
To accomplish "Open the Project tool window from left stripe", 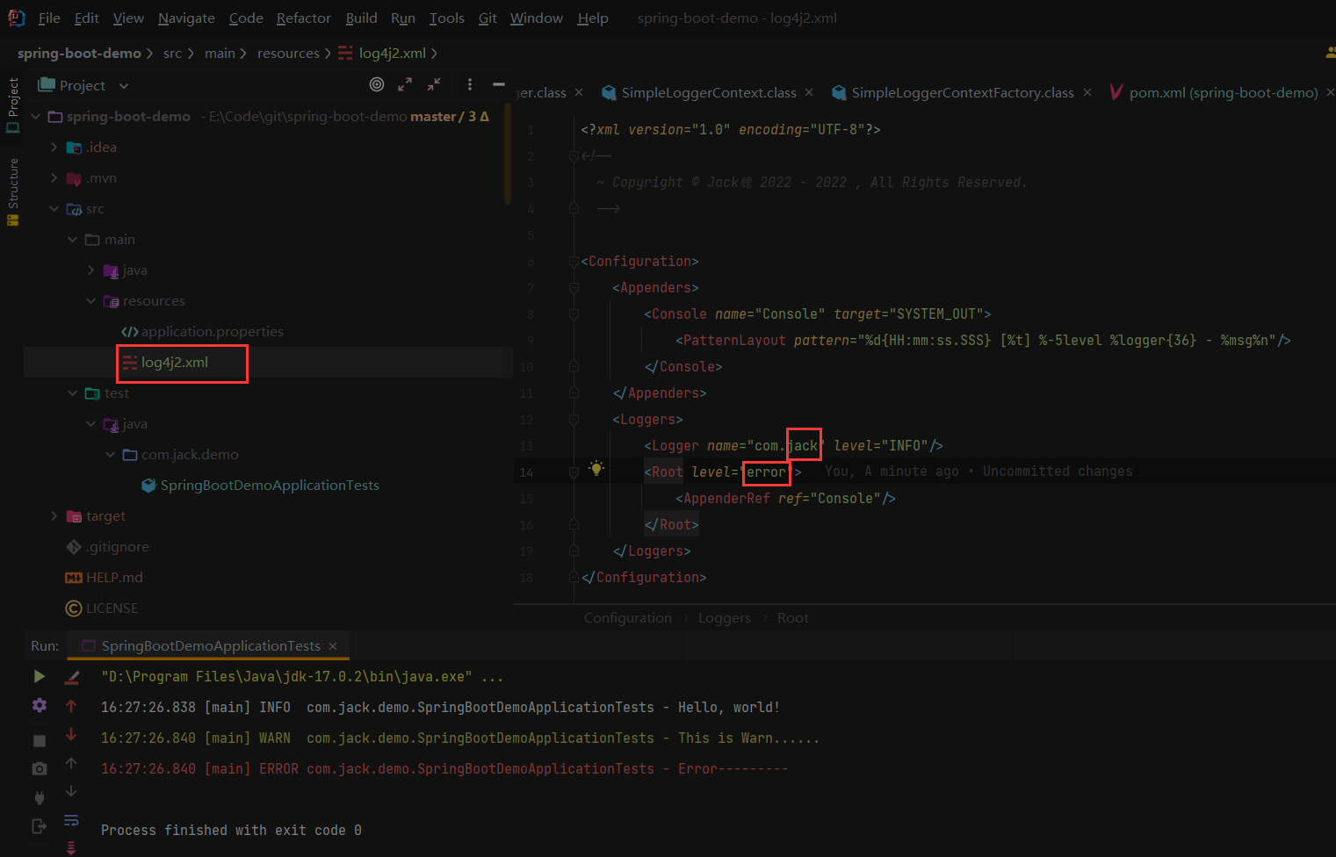I will (13, 105).
